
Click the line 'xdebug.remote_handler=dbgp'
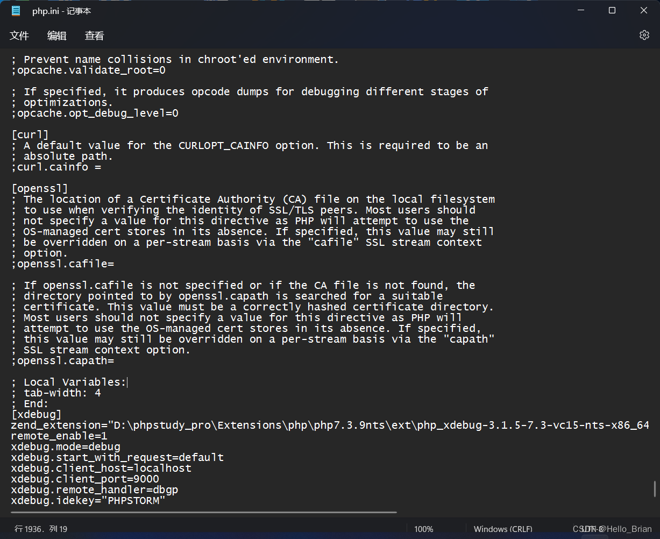click(95, 490)
